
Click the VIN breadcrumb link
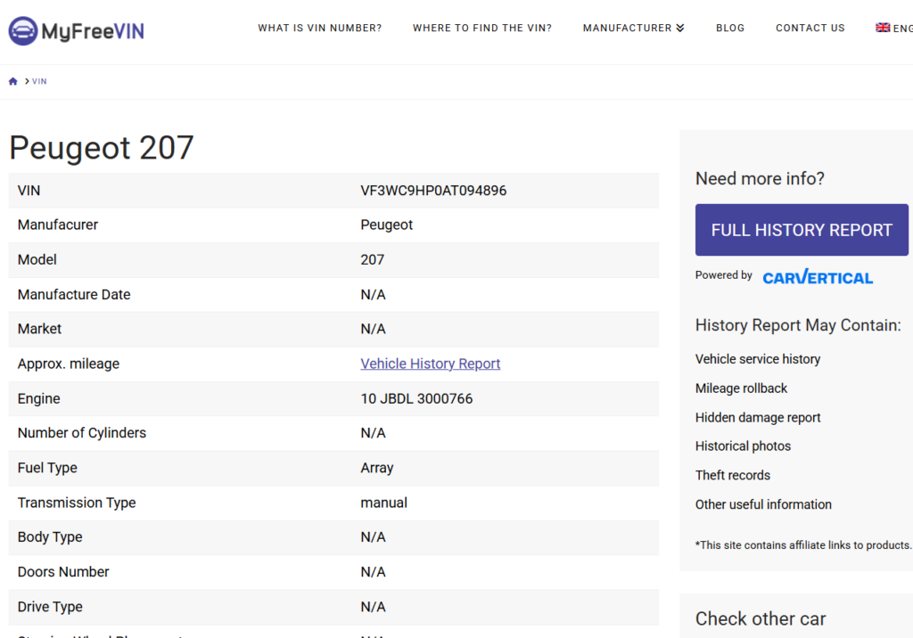click(x=39, y=81)
